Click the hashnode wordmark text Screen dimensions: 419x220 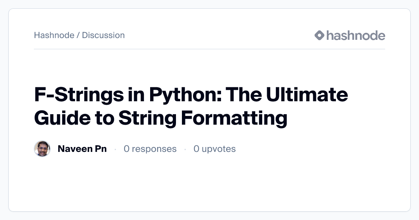coord(355,35)
